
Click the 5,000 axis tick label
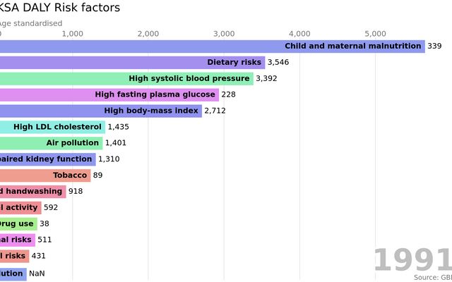[x=375, y=33]
